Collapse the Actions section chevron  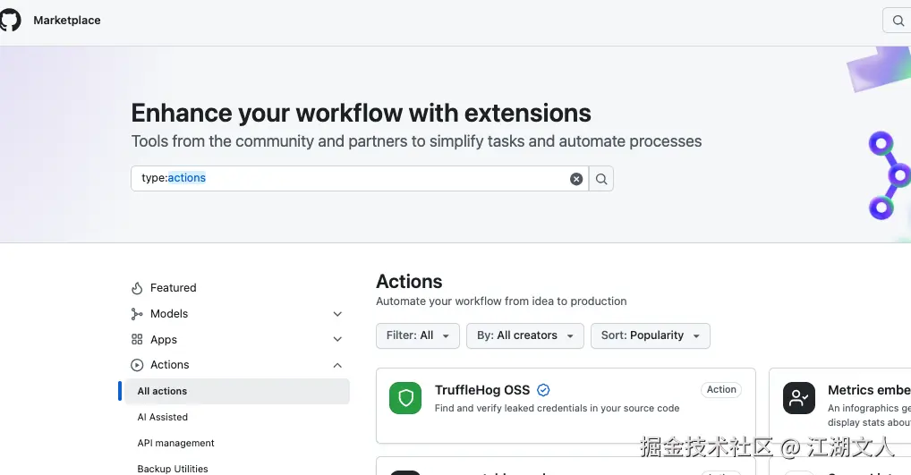click(x=337, y=365)
